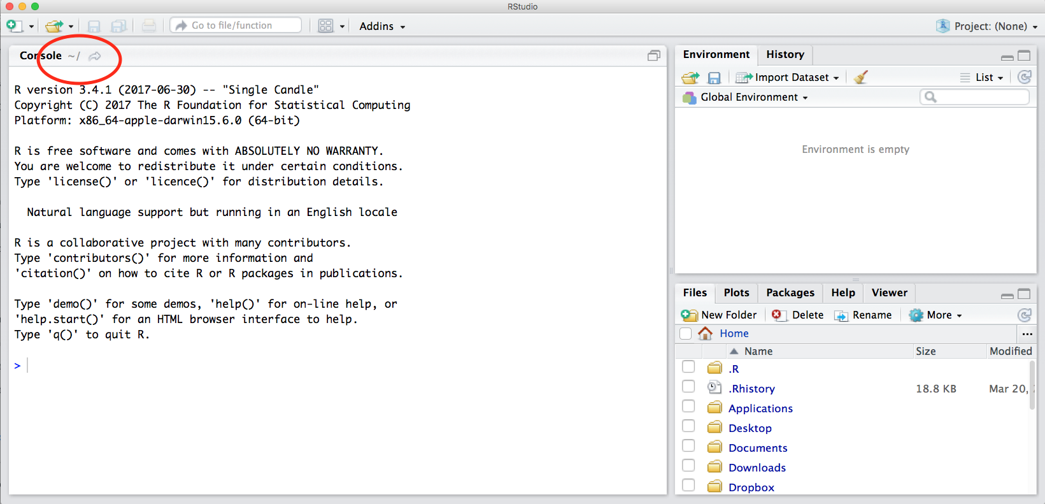The width and height of the screenshot is (1045, 504).
Task: Switch to the Packages tab
Action: 790,293
